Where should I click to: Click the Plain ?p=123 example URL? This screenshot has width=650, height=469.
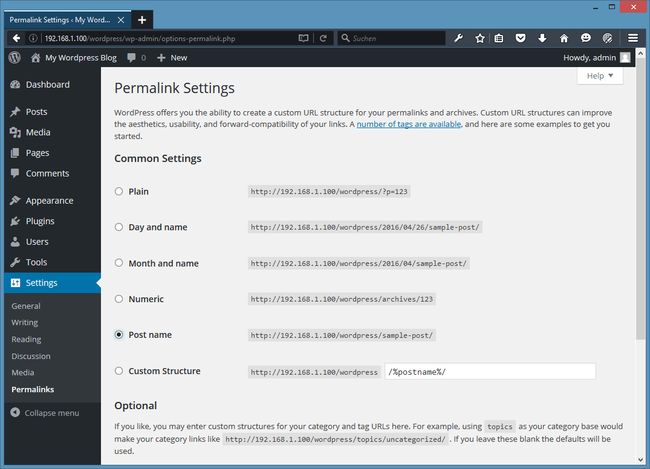point(329,192)
